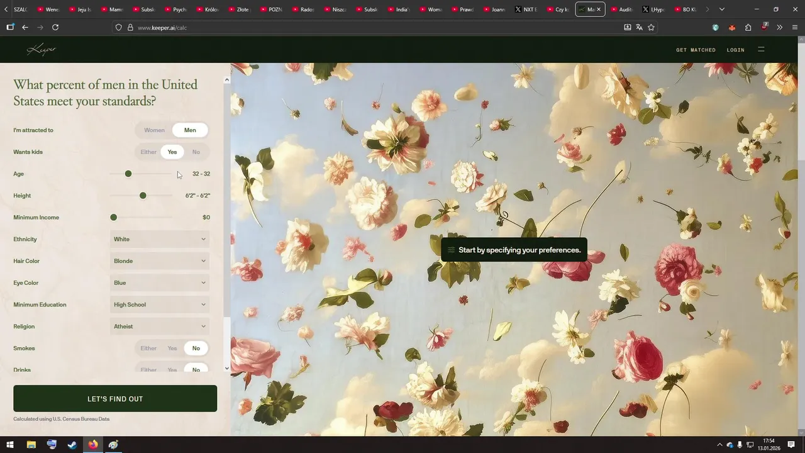Viewport: 805px width, 453px height.
Task: Open the Eye Color dropdown showing Blue
Action: click(x=160, y=282)
